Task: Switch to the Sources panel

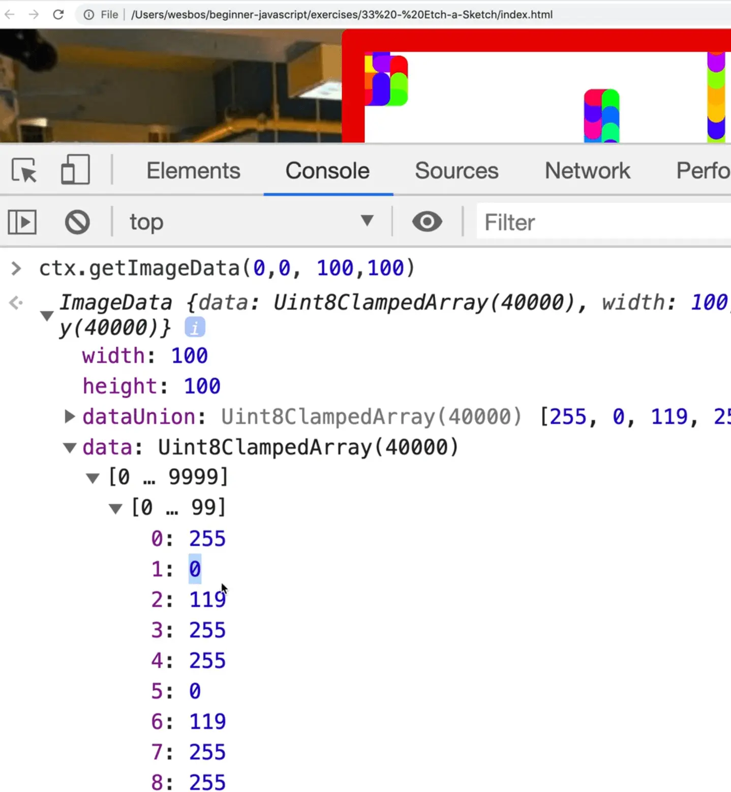Action: tap(456, 170)
